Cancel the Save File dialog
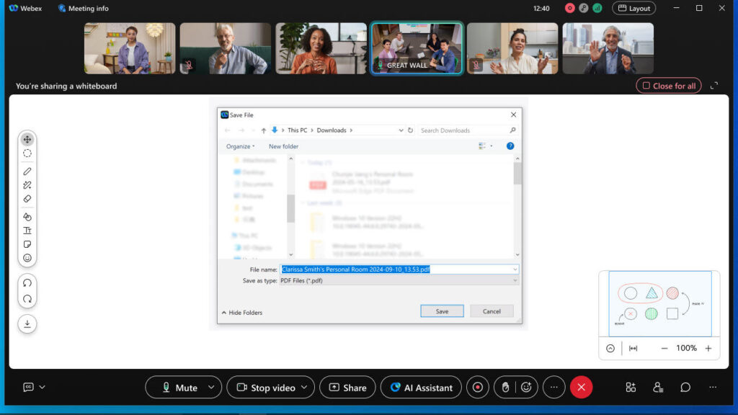 coord(492,311)
